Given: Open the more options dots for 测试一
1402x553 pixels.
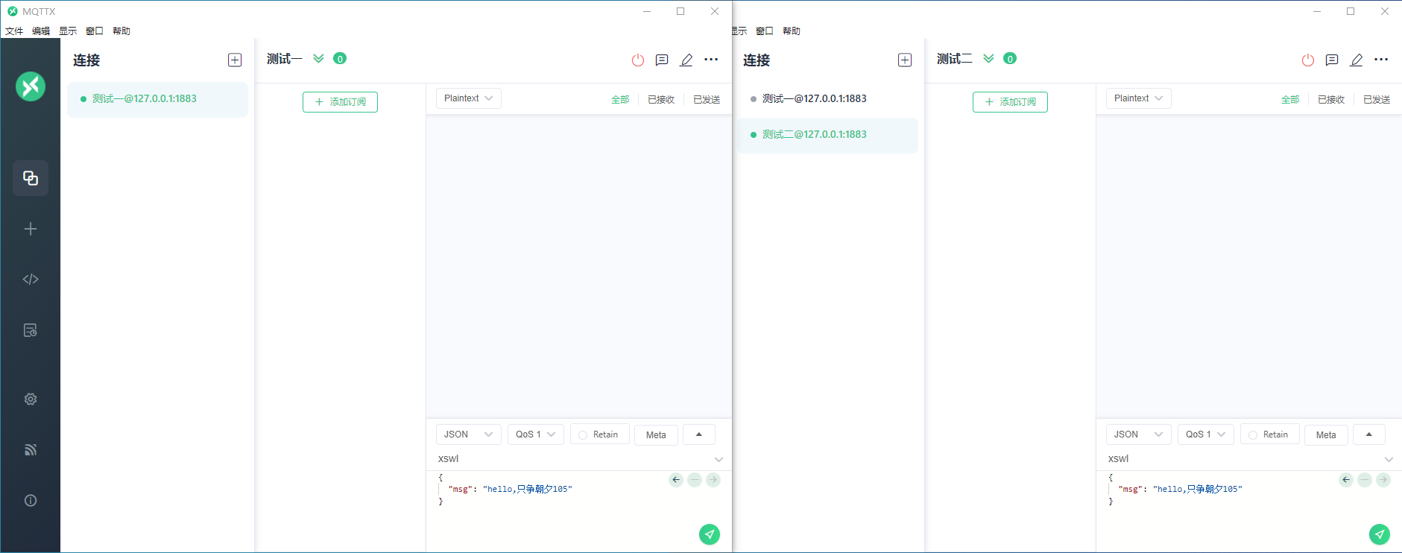Looking at the screenshot, I should tap(711, 60).
